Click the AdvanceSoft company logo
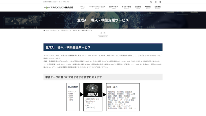Viewport: 206px width, 116px height. click(x=58, y=8)
